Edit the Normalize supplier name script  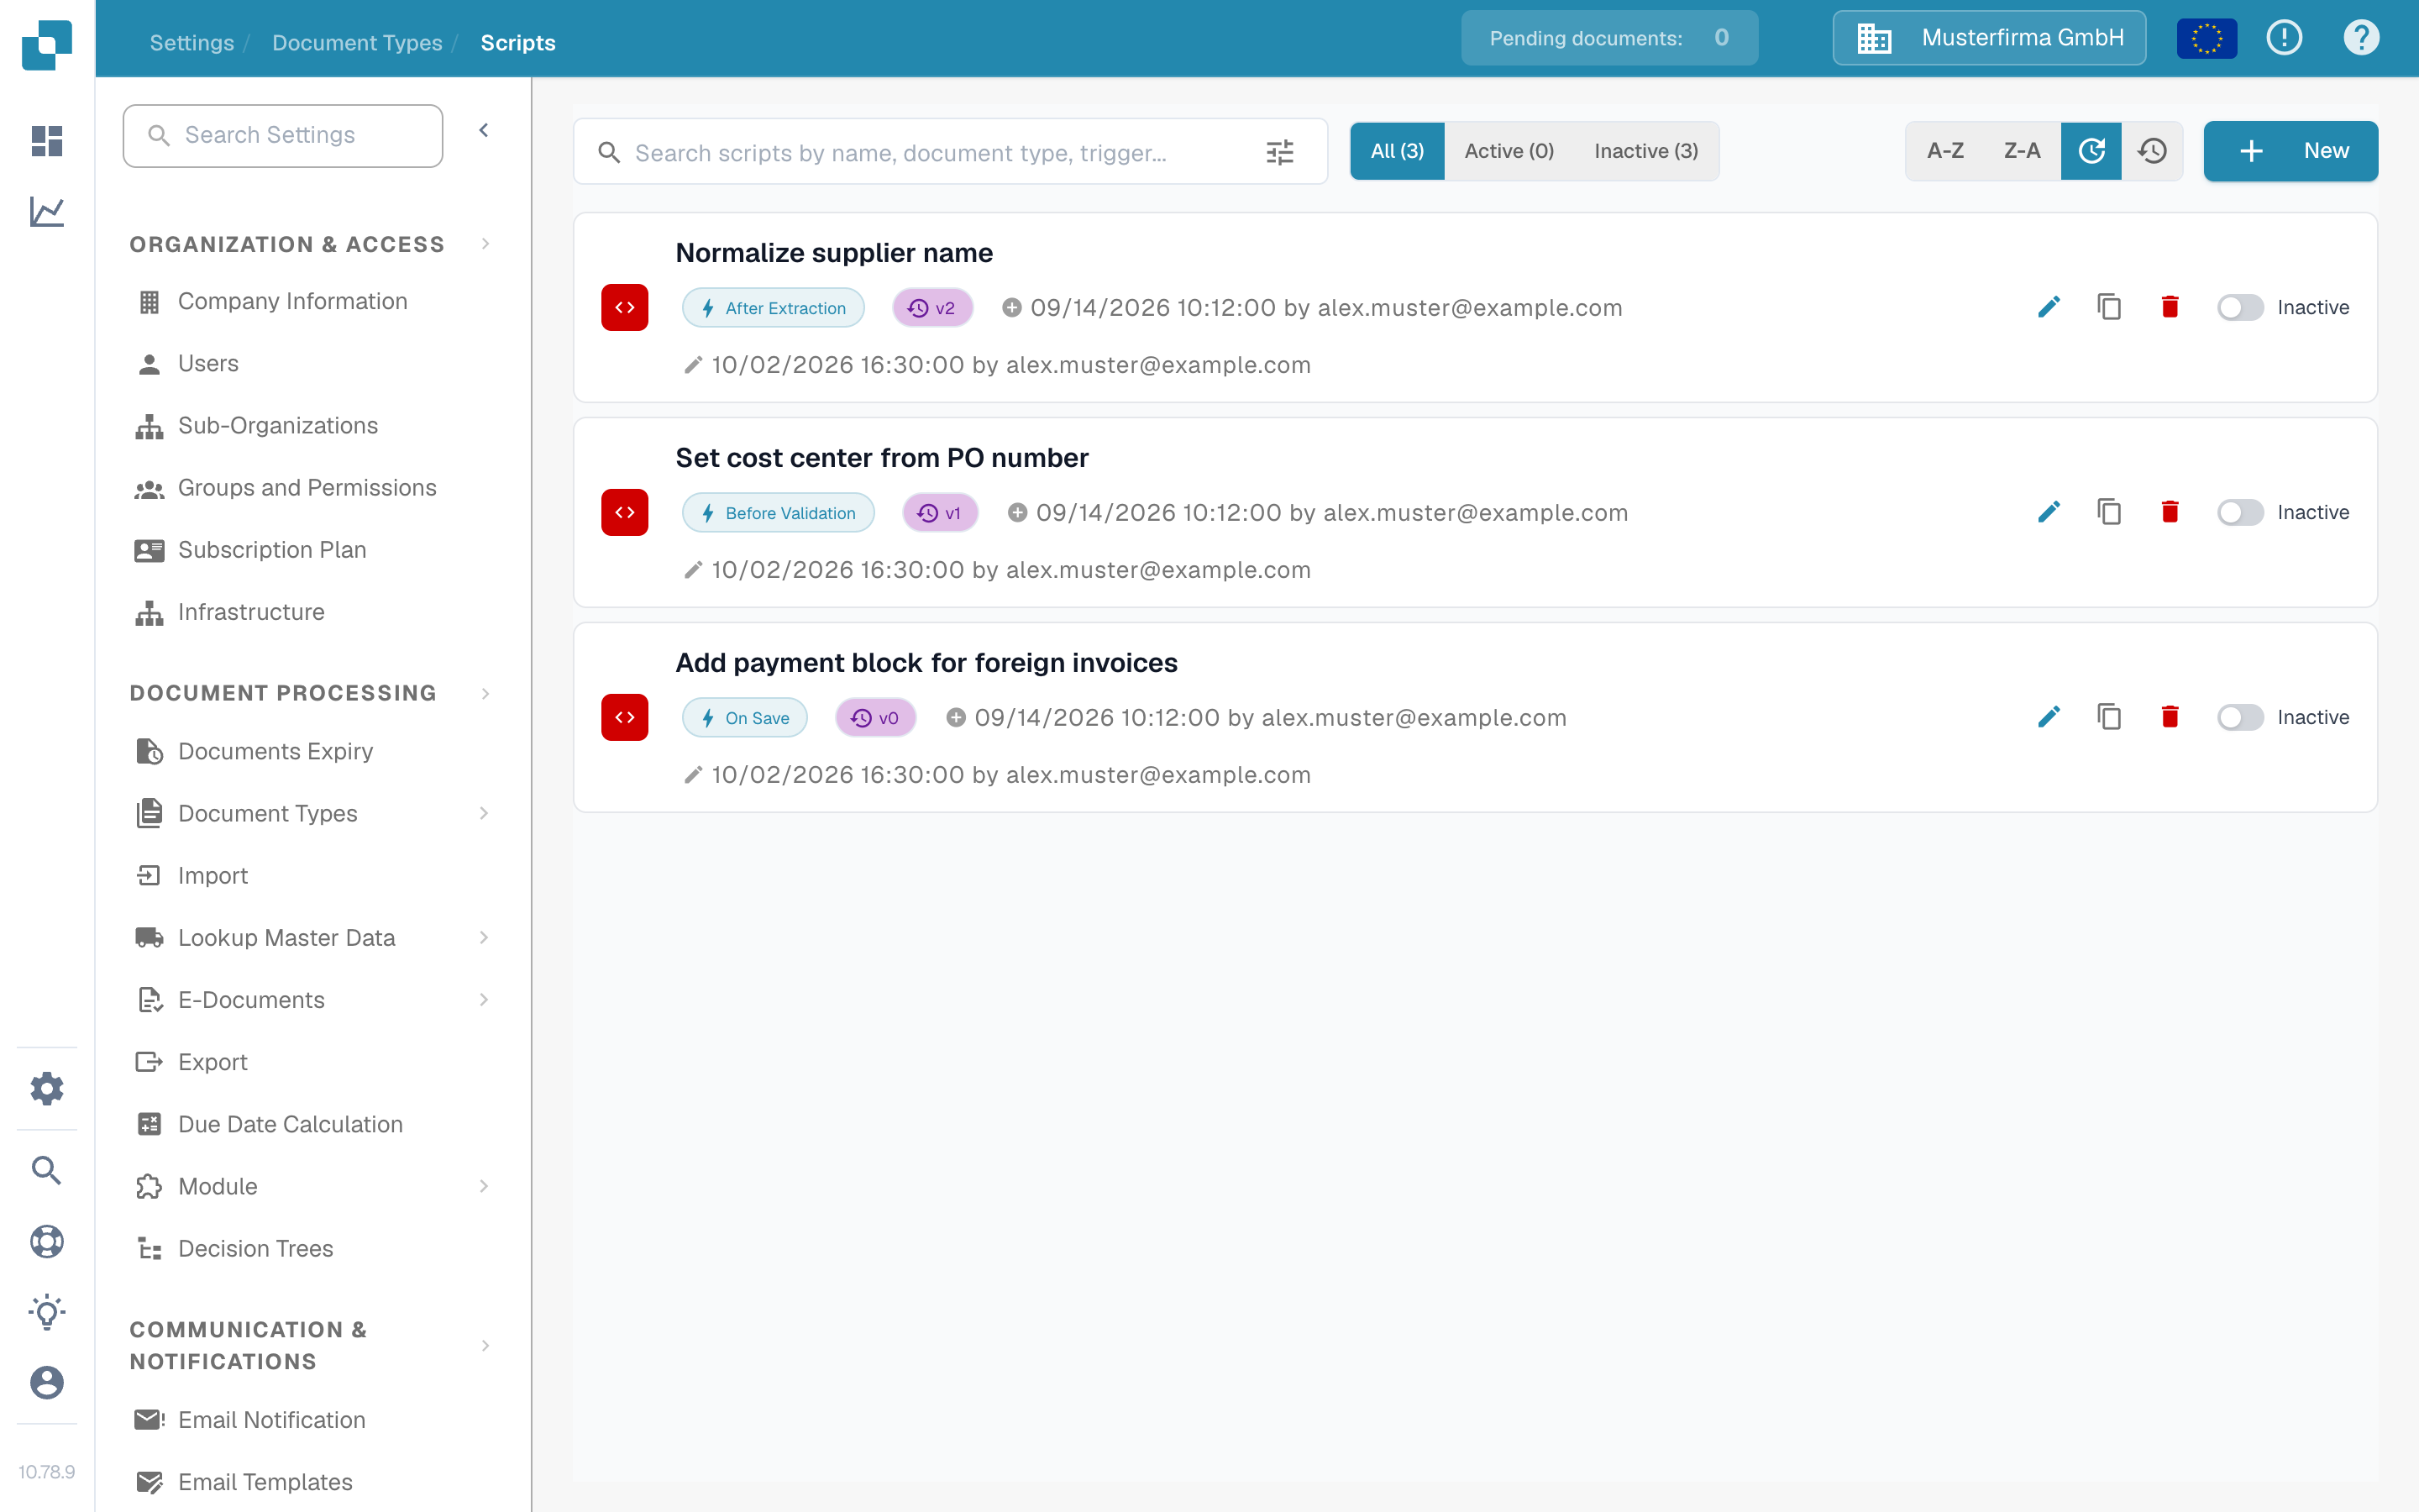pyautogui.click(x=2048, y=307)
